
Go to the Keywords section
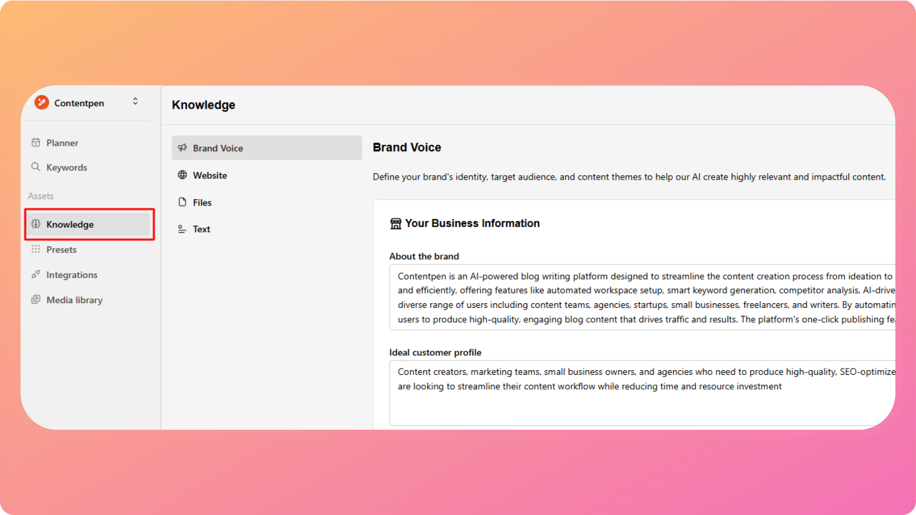point(66,168)
